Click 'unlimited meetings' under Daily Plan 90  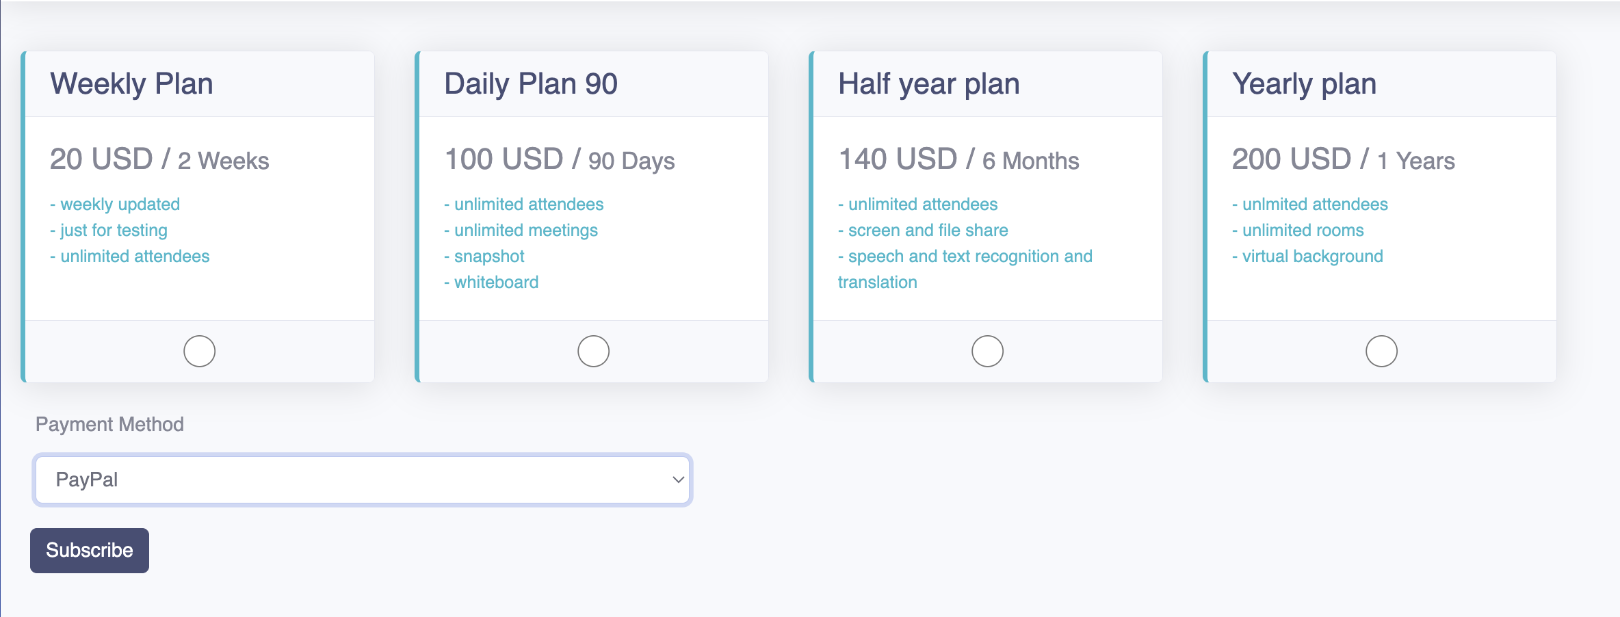pyautogui.click(x=521, y=230)
